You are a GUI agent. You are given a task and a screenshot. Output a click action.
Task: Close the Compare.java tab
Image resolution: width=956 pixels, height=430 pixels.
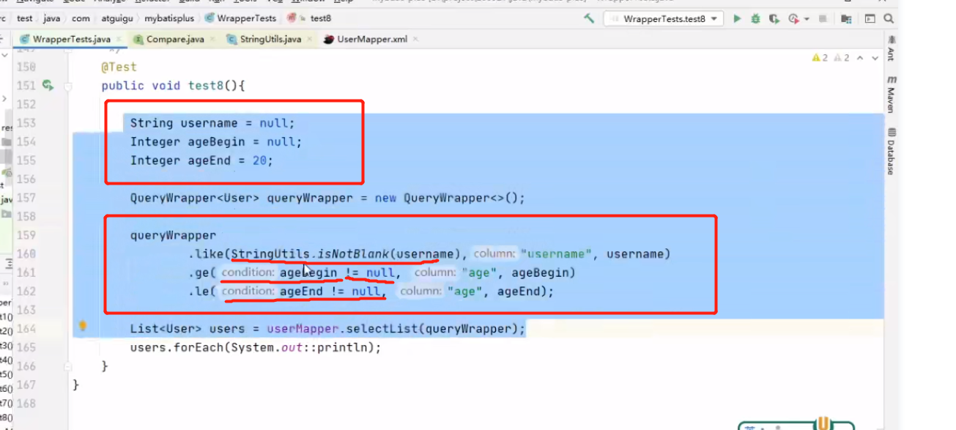[211, 40]
